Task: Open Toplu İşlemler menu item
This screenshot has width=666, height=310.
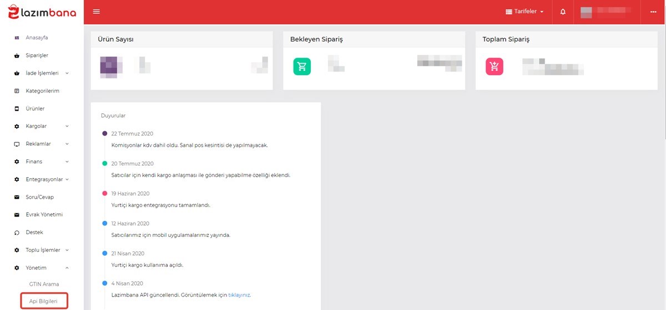Action: coord(43,250)
